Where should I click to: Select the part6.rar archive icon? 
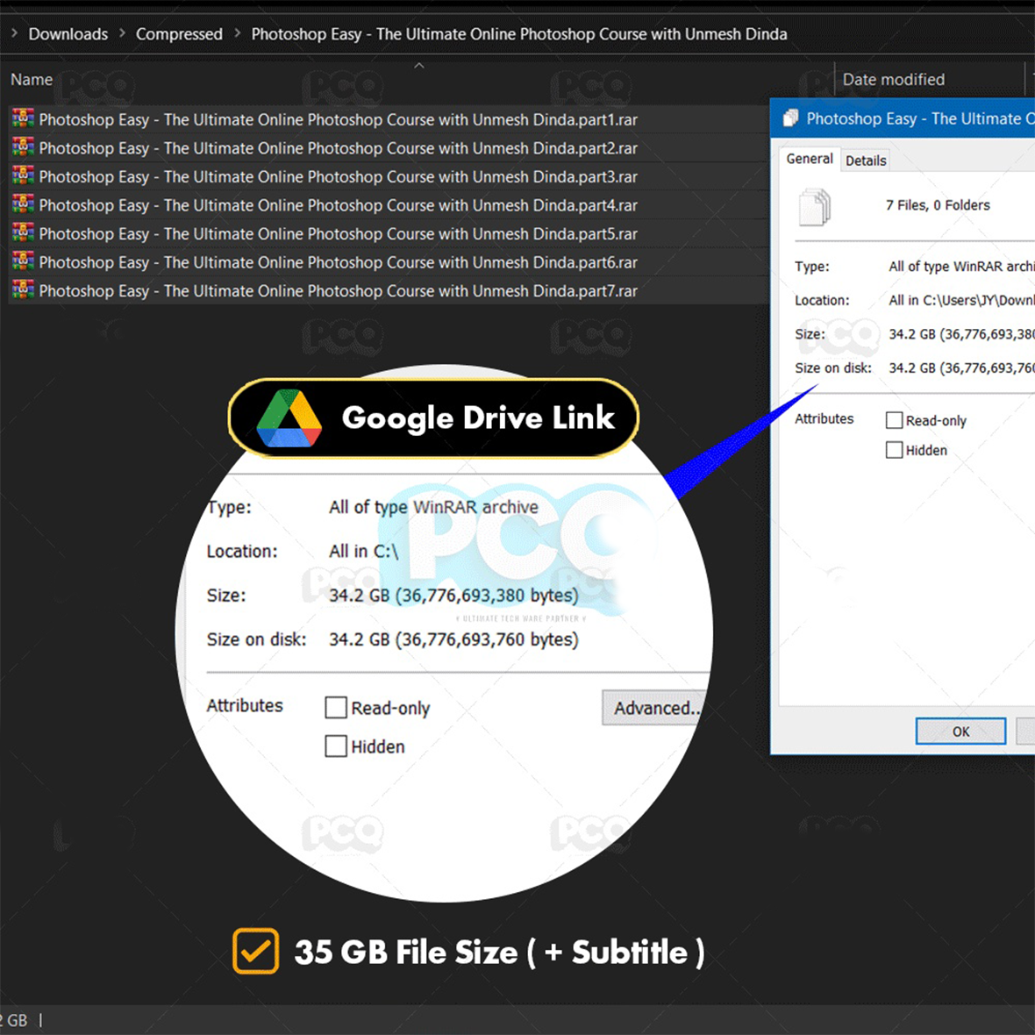(23, 261)
